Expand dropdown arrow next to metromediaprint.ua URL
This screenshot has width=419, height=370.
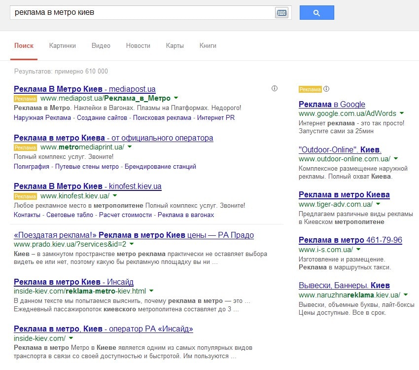130,147
